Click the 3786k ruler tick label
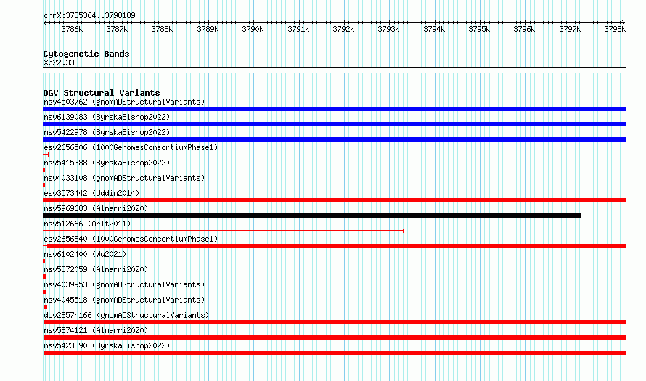Image resolution: width=646 pixels, height=381 pixels. [x=72, y=29]
